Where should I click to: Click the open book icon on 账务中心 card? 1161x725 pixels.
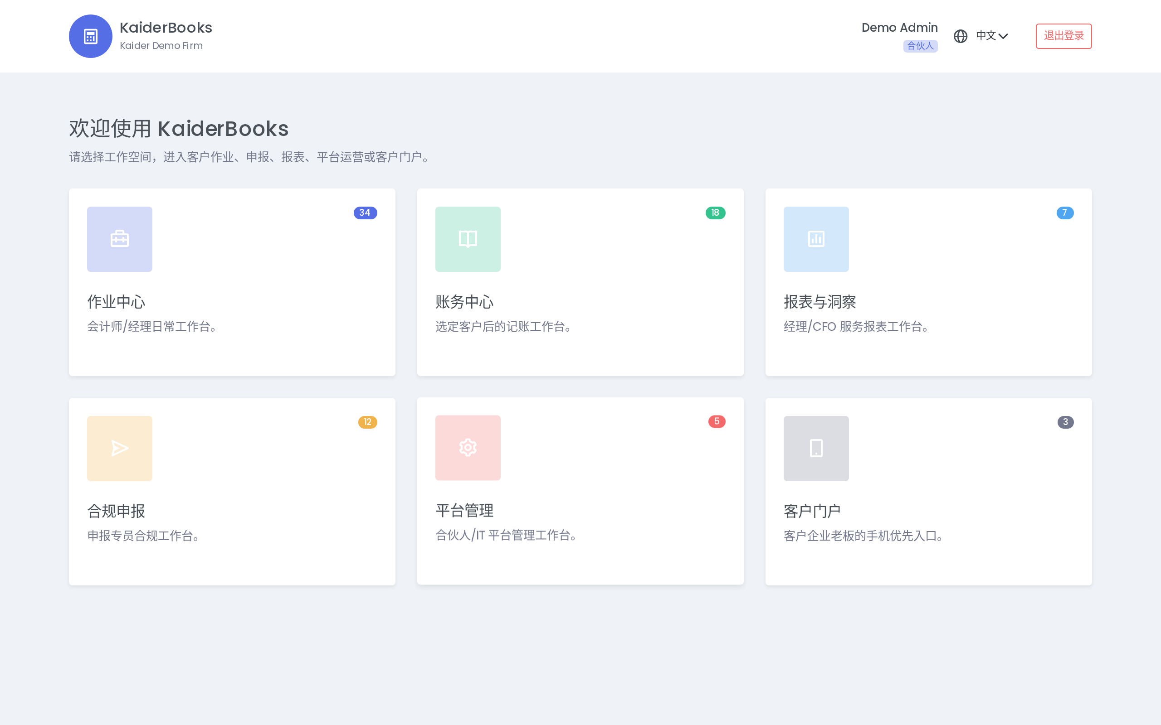tap(468, 239)
